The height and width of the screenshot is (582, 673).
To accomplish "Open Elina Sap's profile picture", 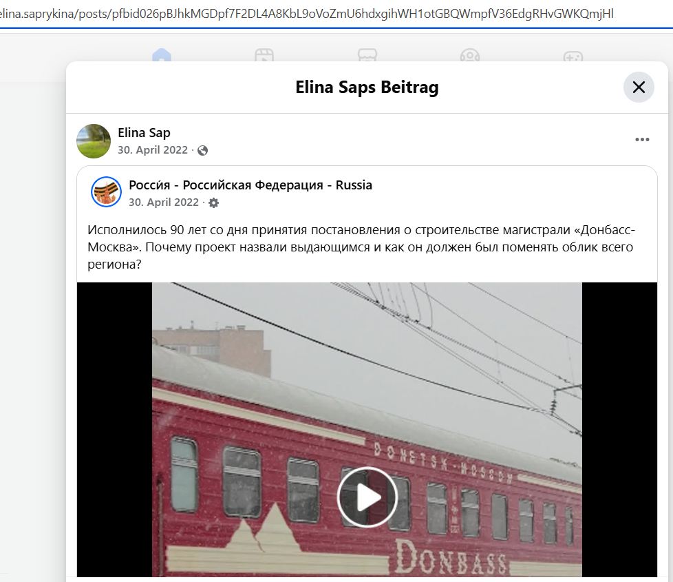I will [94, 141].
